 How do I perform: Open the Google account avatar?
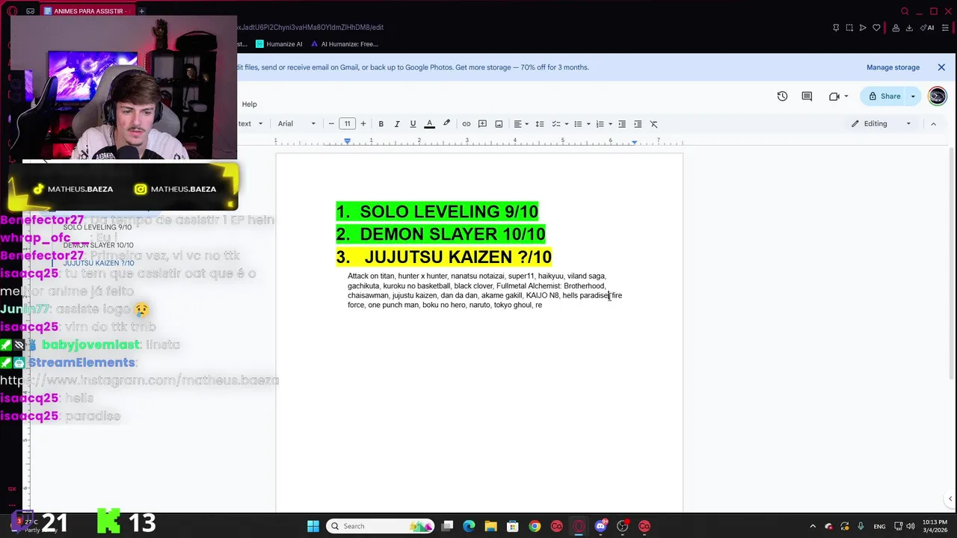937,96
